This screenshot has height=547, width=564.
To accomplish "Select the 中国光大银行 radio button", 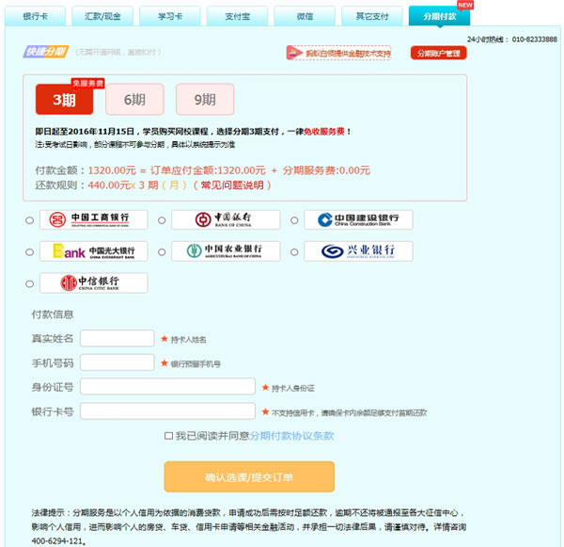I will click(x=29, y=252).
